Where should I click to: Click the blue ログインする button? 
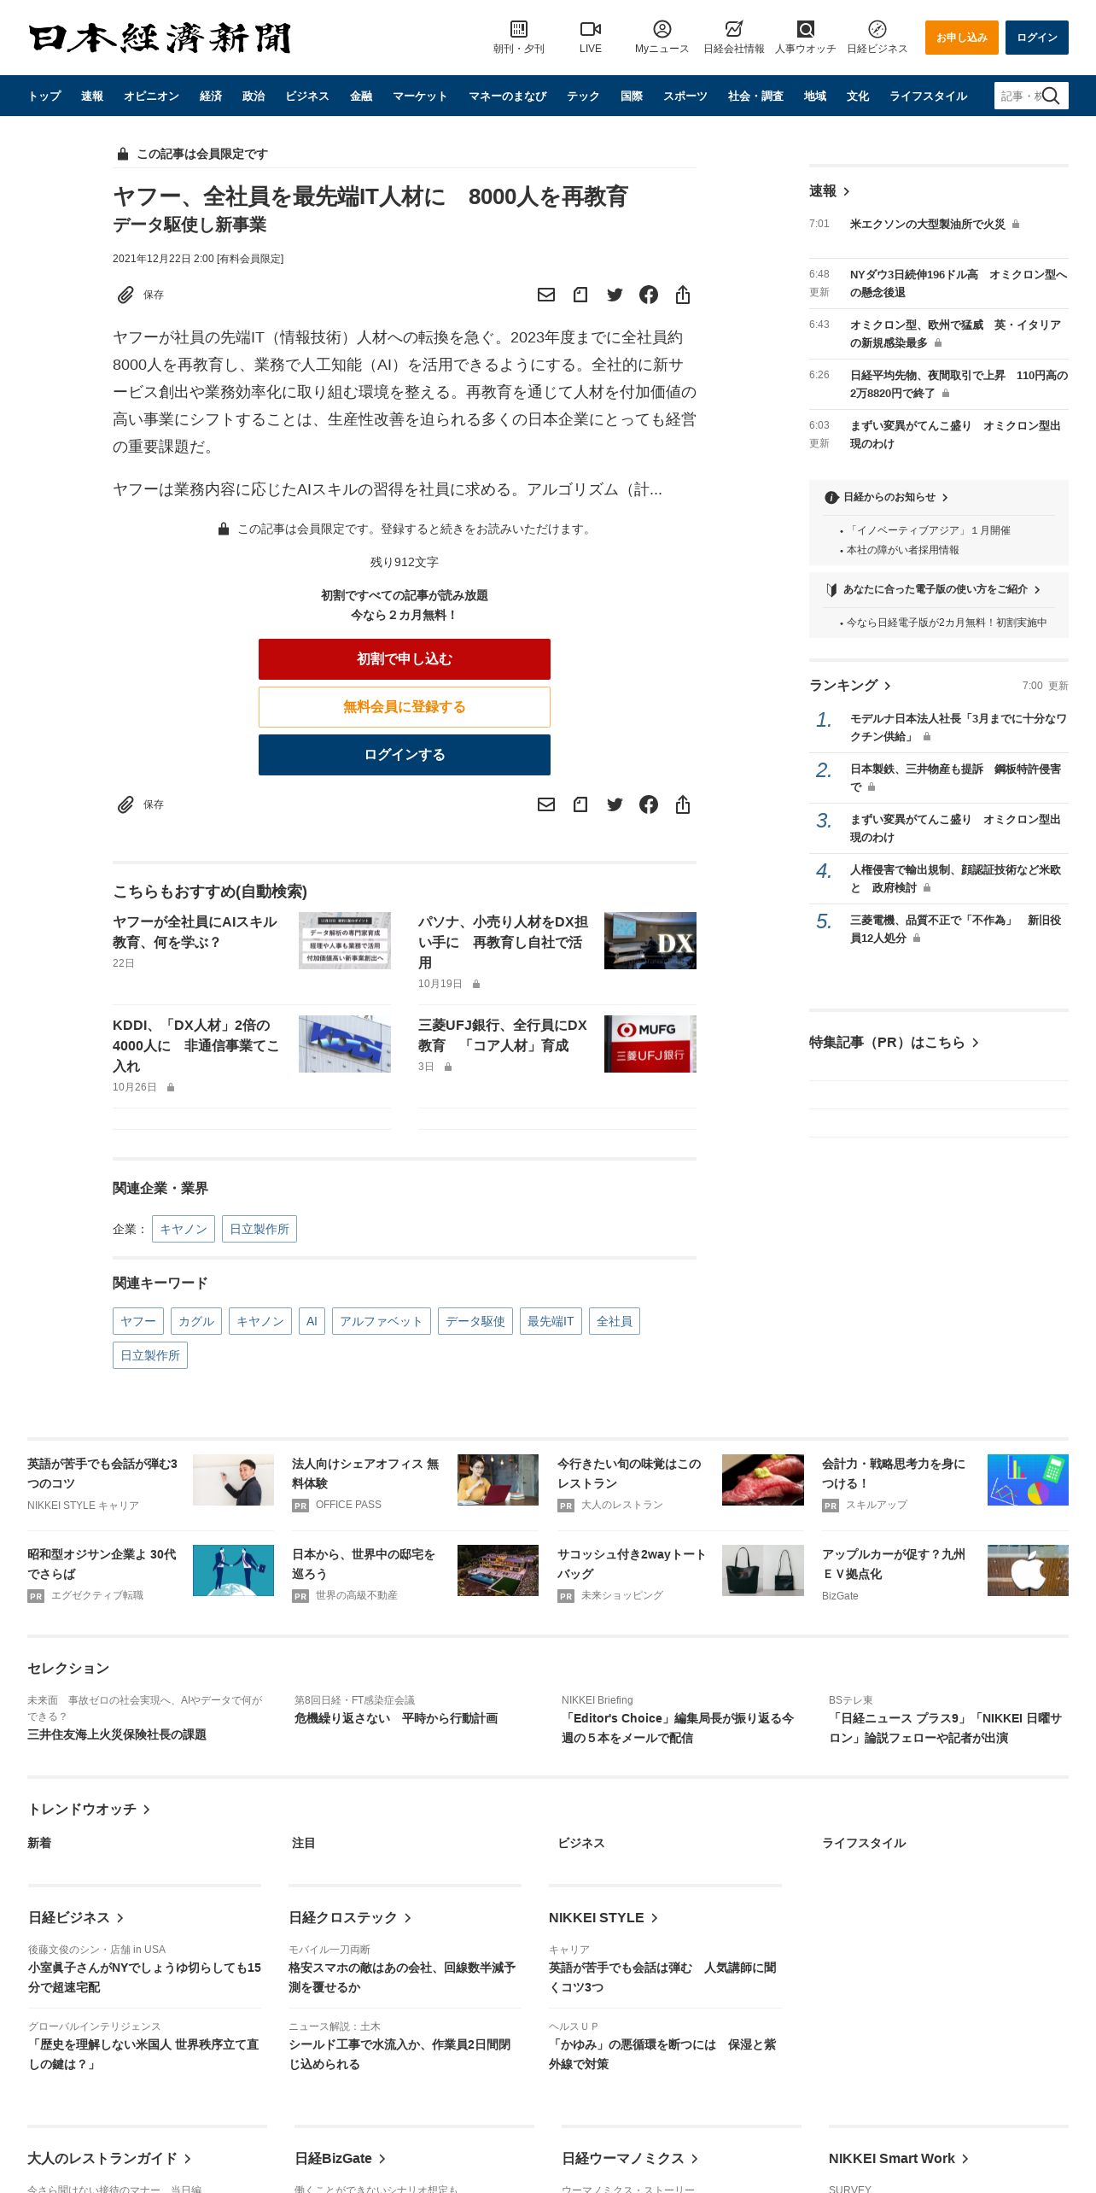pyautogui.click(x=405, y=755)
